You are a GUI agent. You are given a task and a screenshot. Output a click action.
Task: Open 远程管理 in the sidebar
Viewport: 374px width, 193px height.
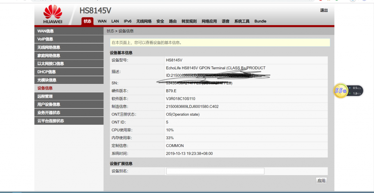click(x=69, y=96)
